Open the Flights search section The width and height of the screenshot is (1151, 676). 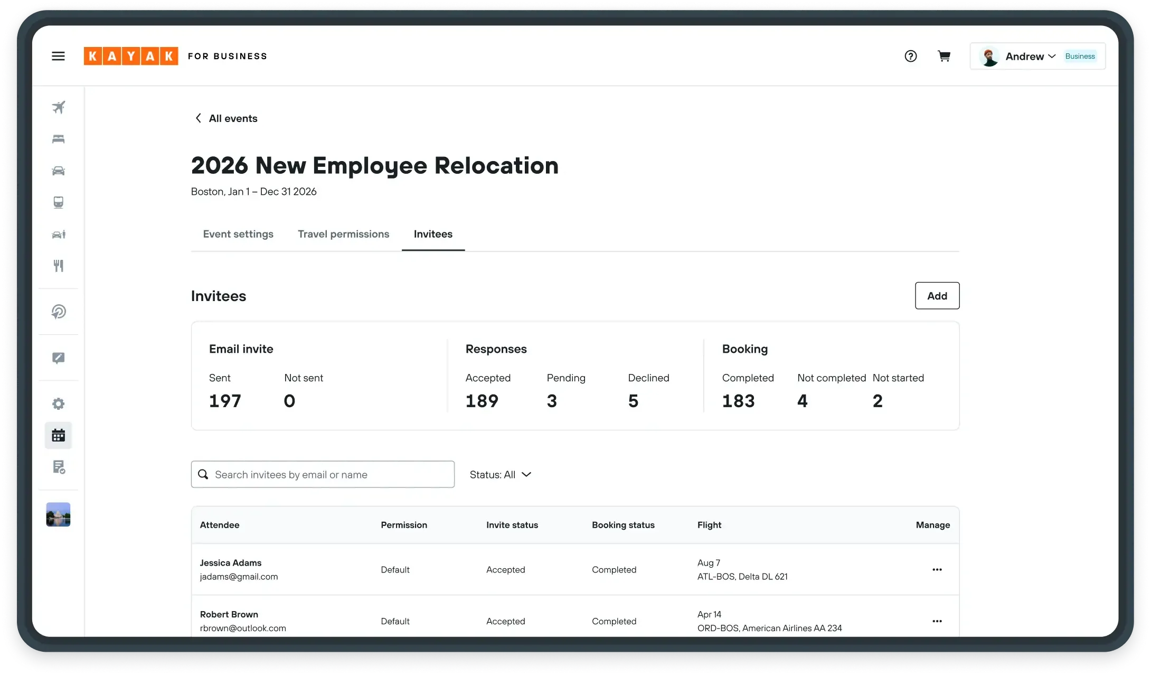tap(58, 107)
